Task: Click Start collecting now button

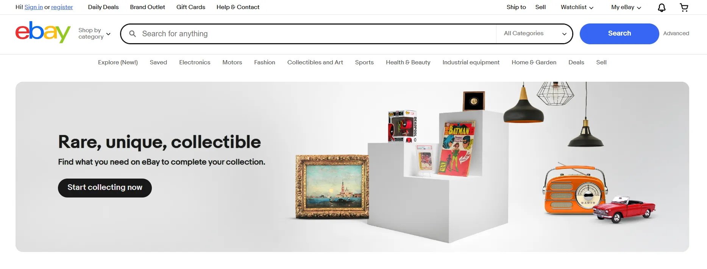Action: point(105,188)
